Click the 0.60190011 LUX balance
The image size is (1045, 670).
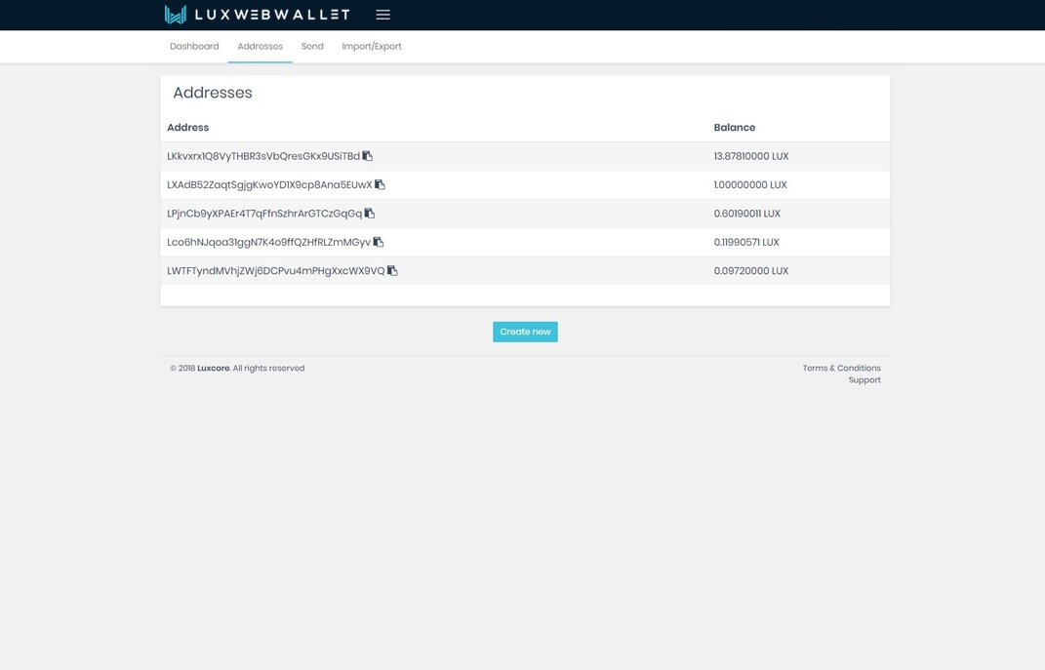pyautogui.click(x=747, y=214)
